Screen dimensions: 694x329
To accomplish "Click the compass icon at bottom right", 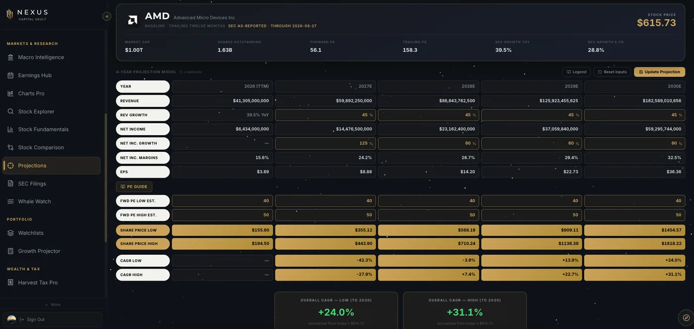I will tap(686, 318).
